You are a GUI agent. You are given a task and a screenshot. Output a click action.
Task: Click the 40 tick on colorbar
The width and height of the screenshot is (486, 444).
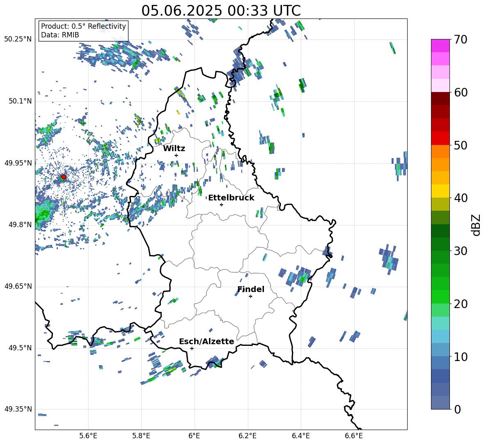click(x=461, y=198)
